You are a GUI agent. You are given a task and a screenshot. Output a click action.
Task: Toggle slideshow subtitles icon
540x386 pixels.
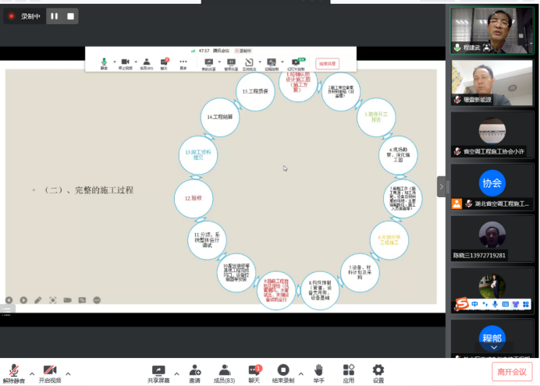tap(82, 300)
